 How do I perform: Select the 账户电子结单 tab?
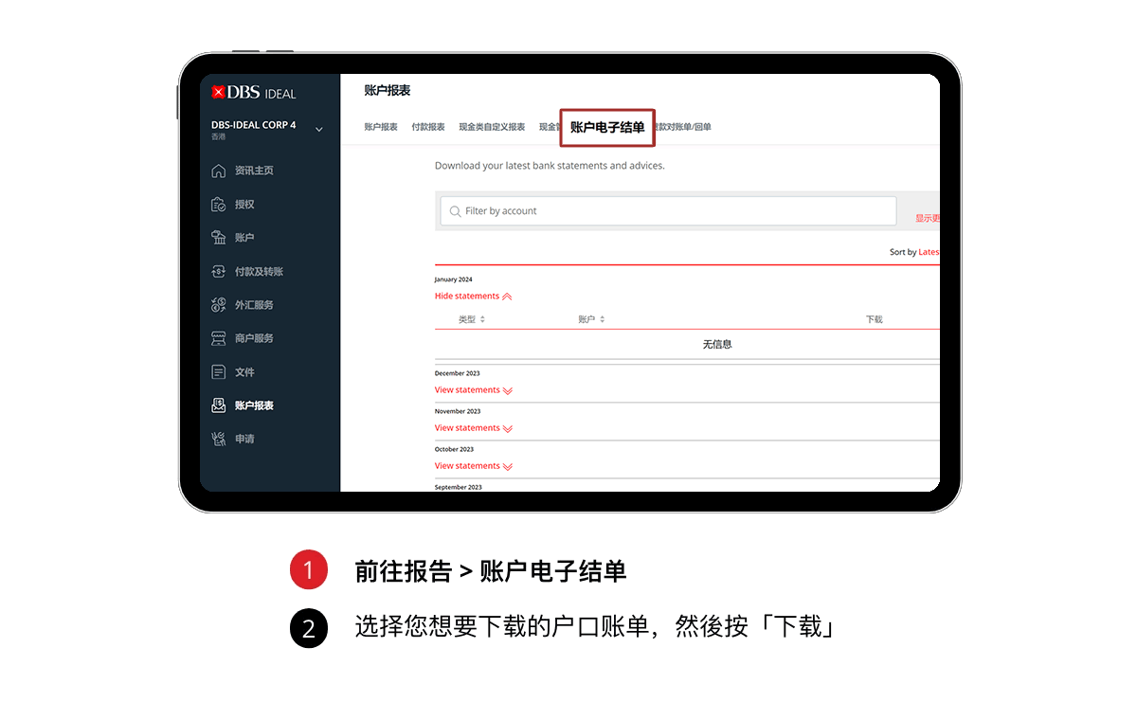(x=607, y=127)
